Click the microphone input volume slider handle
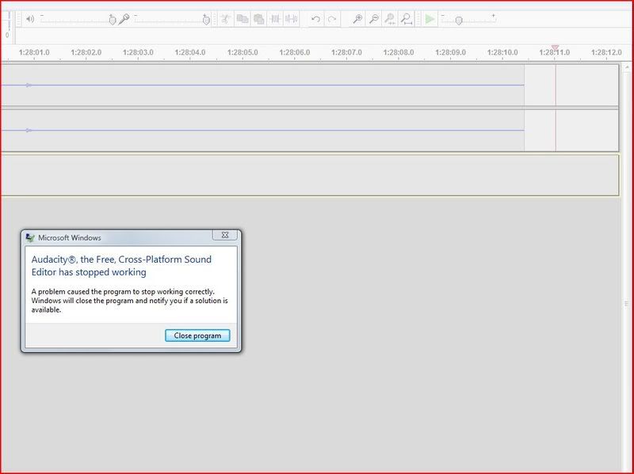Screen dimensions: 634x474 (206, 19)
